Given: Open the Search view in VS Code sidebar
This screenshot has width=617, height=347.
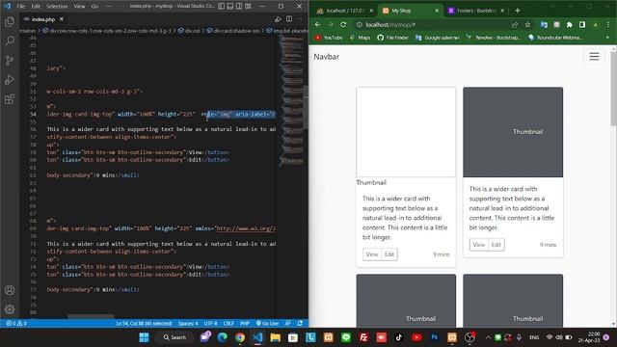Looking at the screenshot, I should (x=10, y=40).
